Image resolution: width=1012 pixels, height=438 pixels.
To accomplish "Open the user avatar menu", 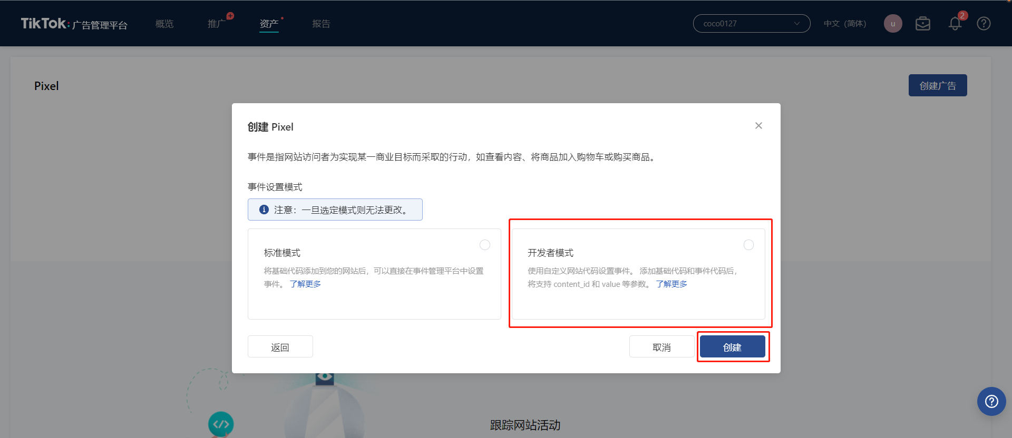I will click(x=893, y=24).
